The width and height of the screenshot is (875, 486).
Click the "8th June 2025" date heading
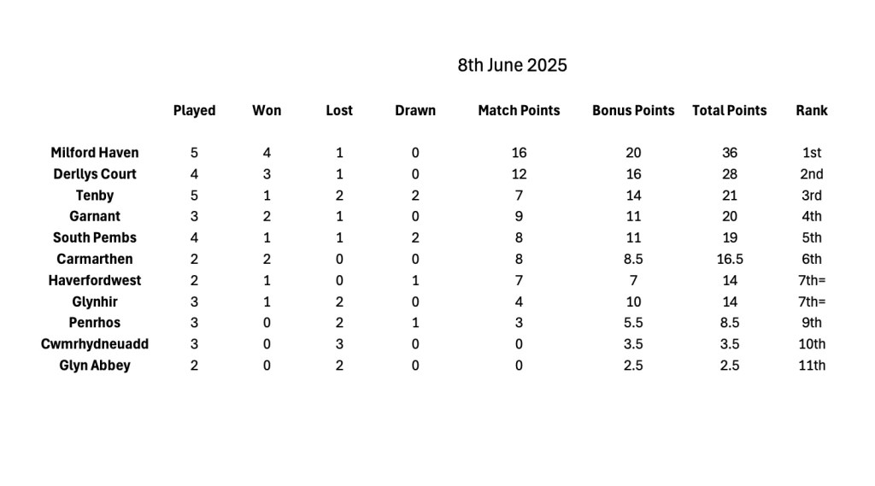(512, 66)
